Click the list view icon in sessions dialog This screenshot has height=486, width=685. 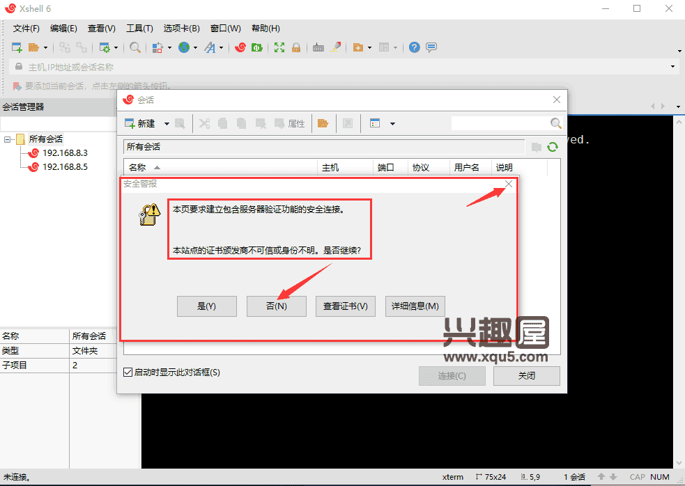375,123
